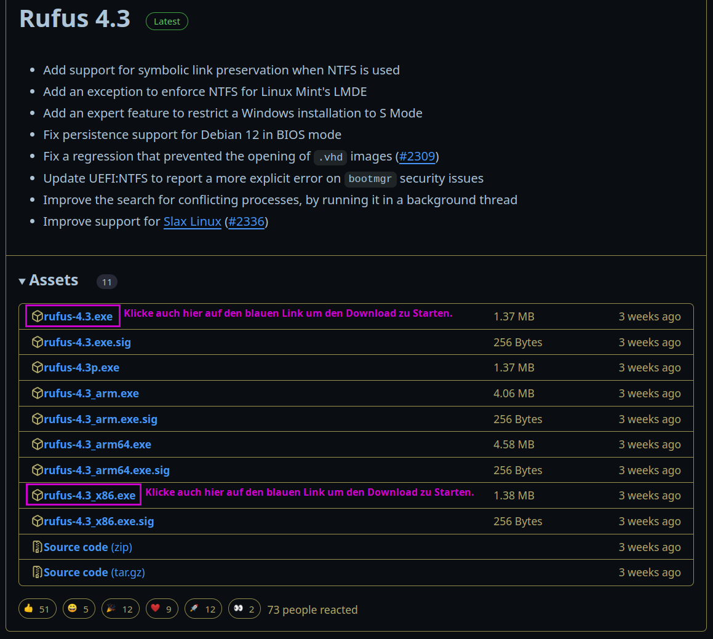Click the .vhd code label
The image size is (713, 639).
(330, 157)
